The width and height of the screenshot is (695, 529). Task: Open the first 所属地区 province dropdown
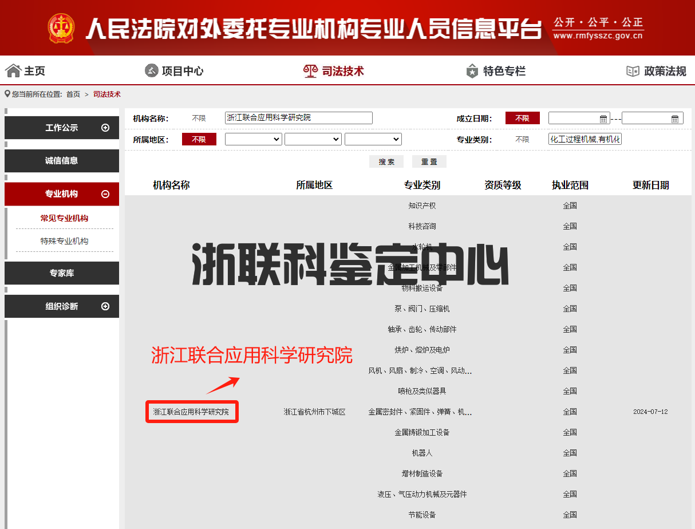point(254,139)
